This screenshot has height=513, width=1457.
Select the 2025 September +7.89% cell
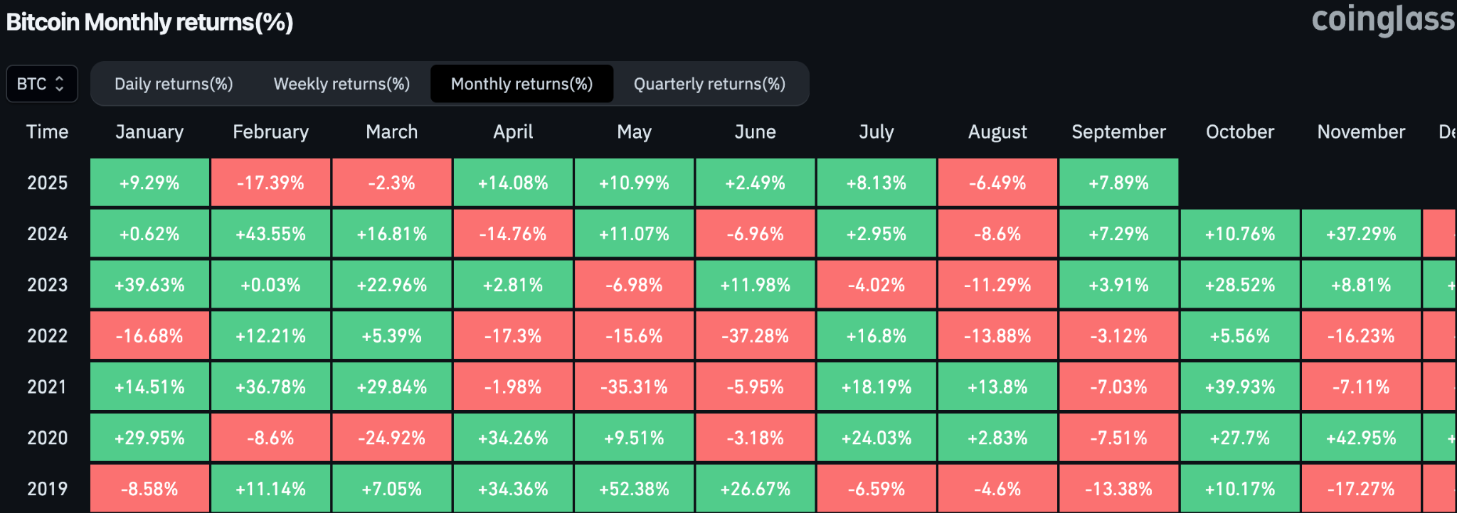tap(1118, 183)
